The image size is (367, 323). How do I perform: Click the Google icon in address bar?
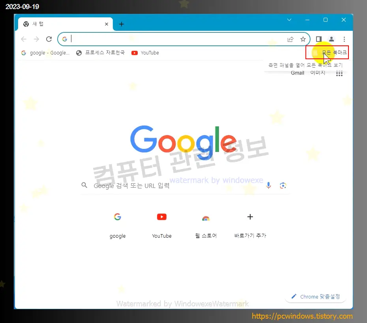[65, 39]
